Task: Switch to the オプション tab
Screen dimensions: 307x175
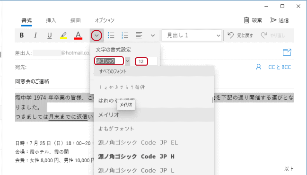Action: click(105, 20)
